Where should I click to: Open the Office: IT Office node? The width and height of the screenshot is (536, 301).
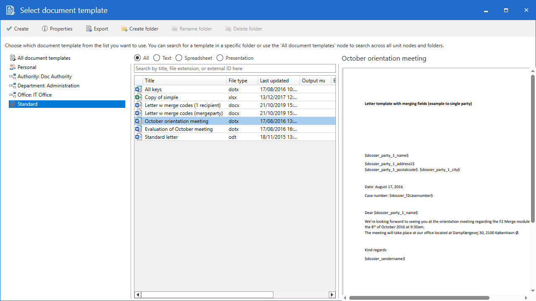(x=34, y=95)
